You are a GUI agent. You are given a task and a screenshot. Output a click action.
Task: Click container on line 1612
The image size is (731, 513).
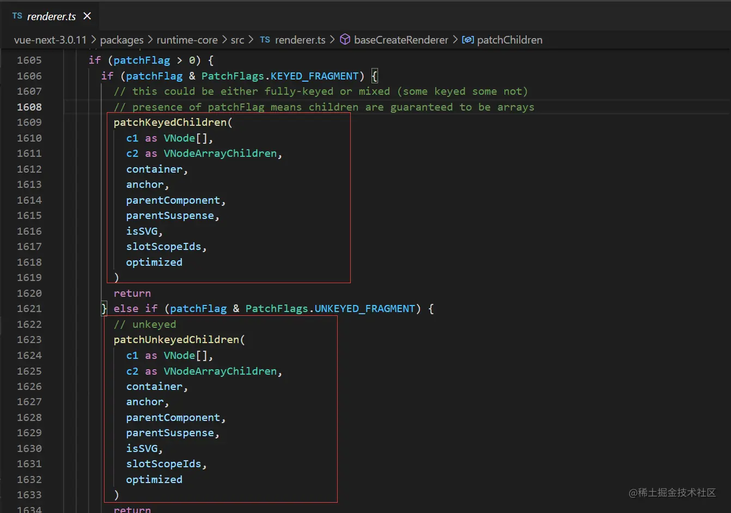154,169
